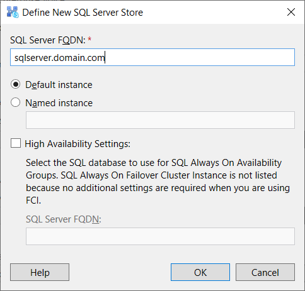This screenshot has height=291, width=305.
Task: Click the "Default instance" label text
Action: 59,85
